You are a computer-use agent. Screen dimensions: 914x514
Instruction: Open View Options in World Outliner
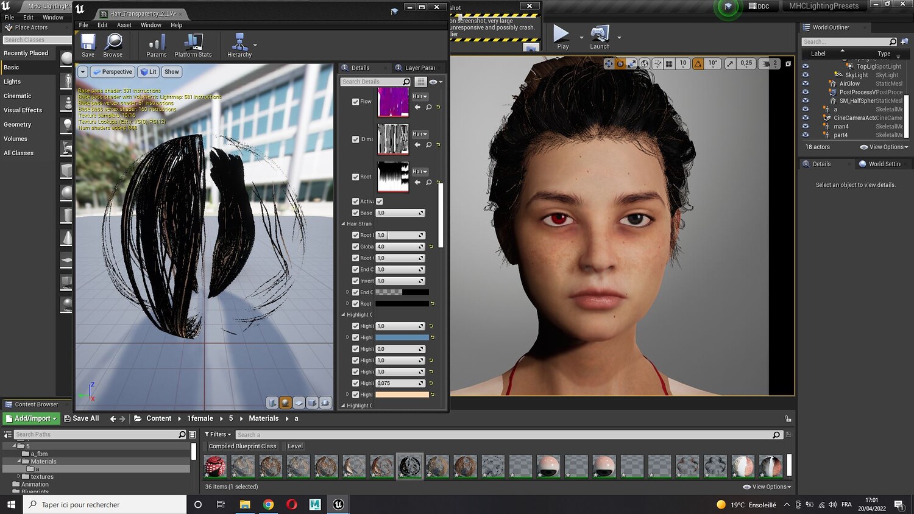coord(884,147)
